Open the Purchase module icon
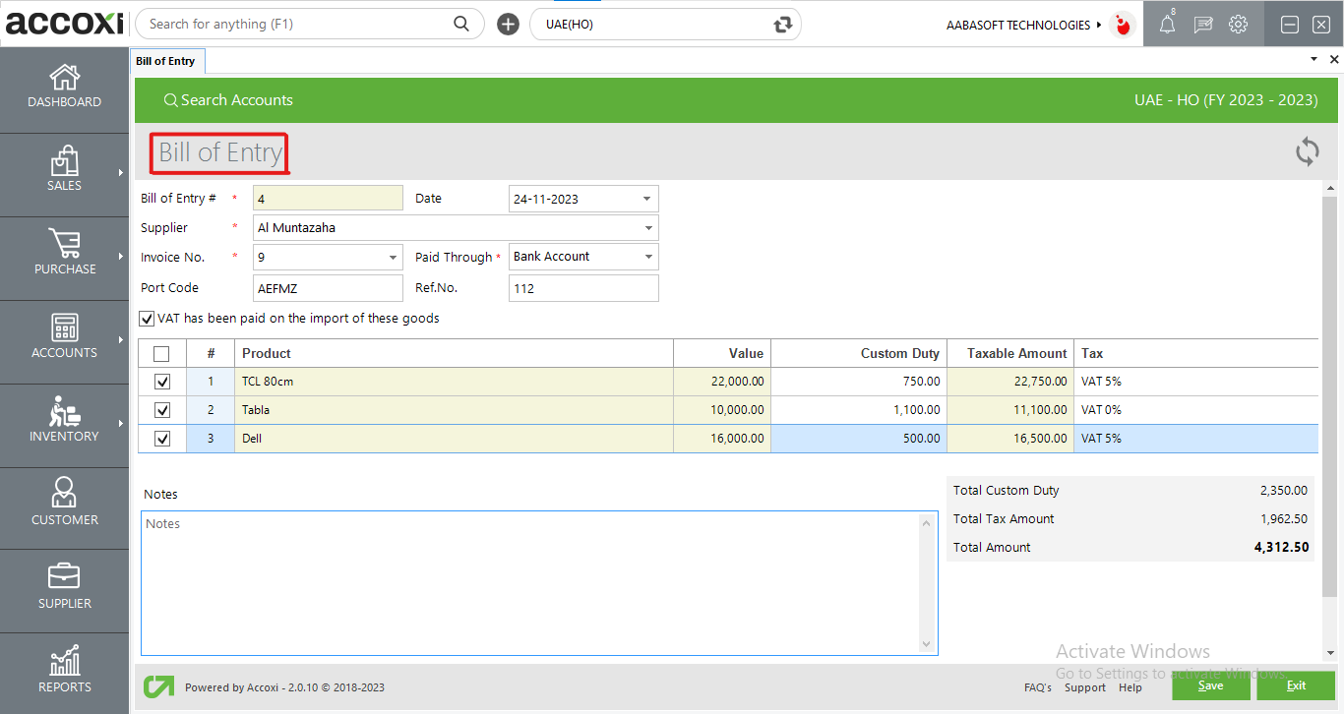 (x=64, y=253)
